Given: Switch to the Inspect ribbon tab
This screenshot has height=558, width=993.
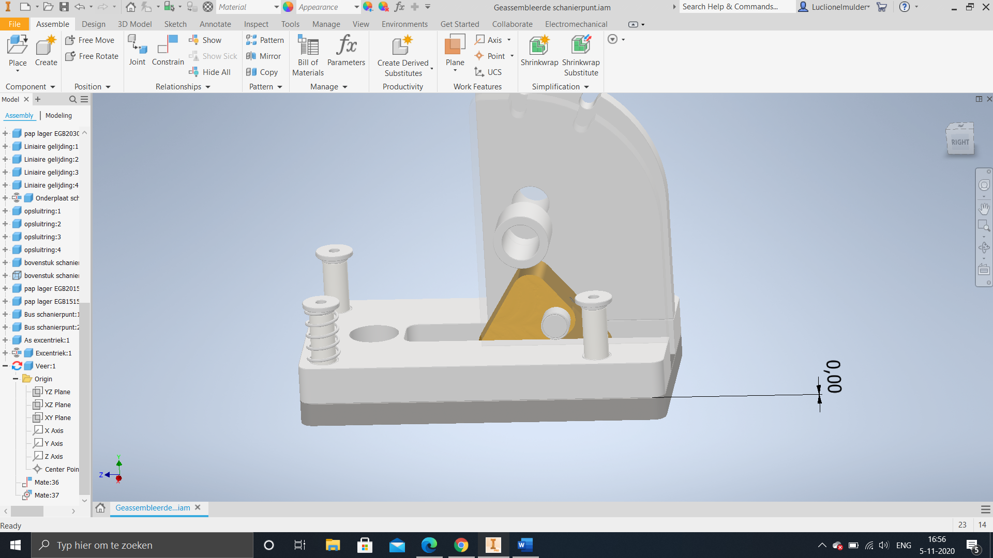Looking at the screenshot, I should click(256, 24).
